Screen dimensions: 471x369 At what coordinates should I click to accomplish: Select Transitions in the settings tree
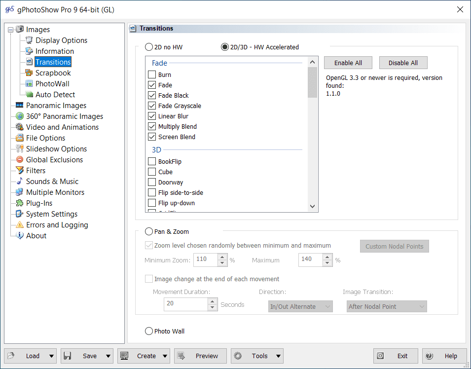click(x=53, y=62)
